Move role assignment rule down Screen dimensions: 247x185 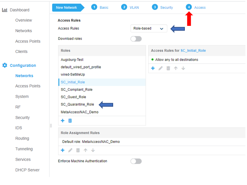point(93,150)
